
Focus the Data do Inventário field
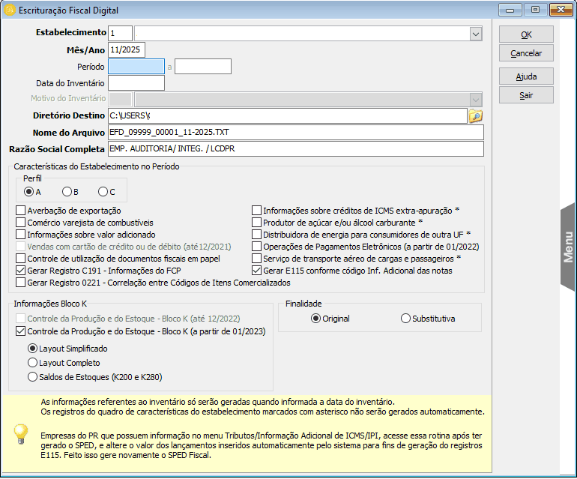136,82
